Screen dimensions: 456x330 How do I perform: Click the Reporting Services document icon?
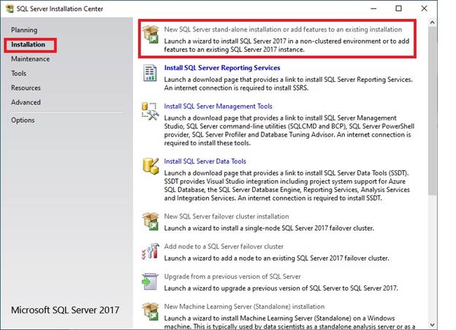(151, 74)
